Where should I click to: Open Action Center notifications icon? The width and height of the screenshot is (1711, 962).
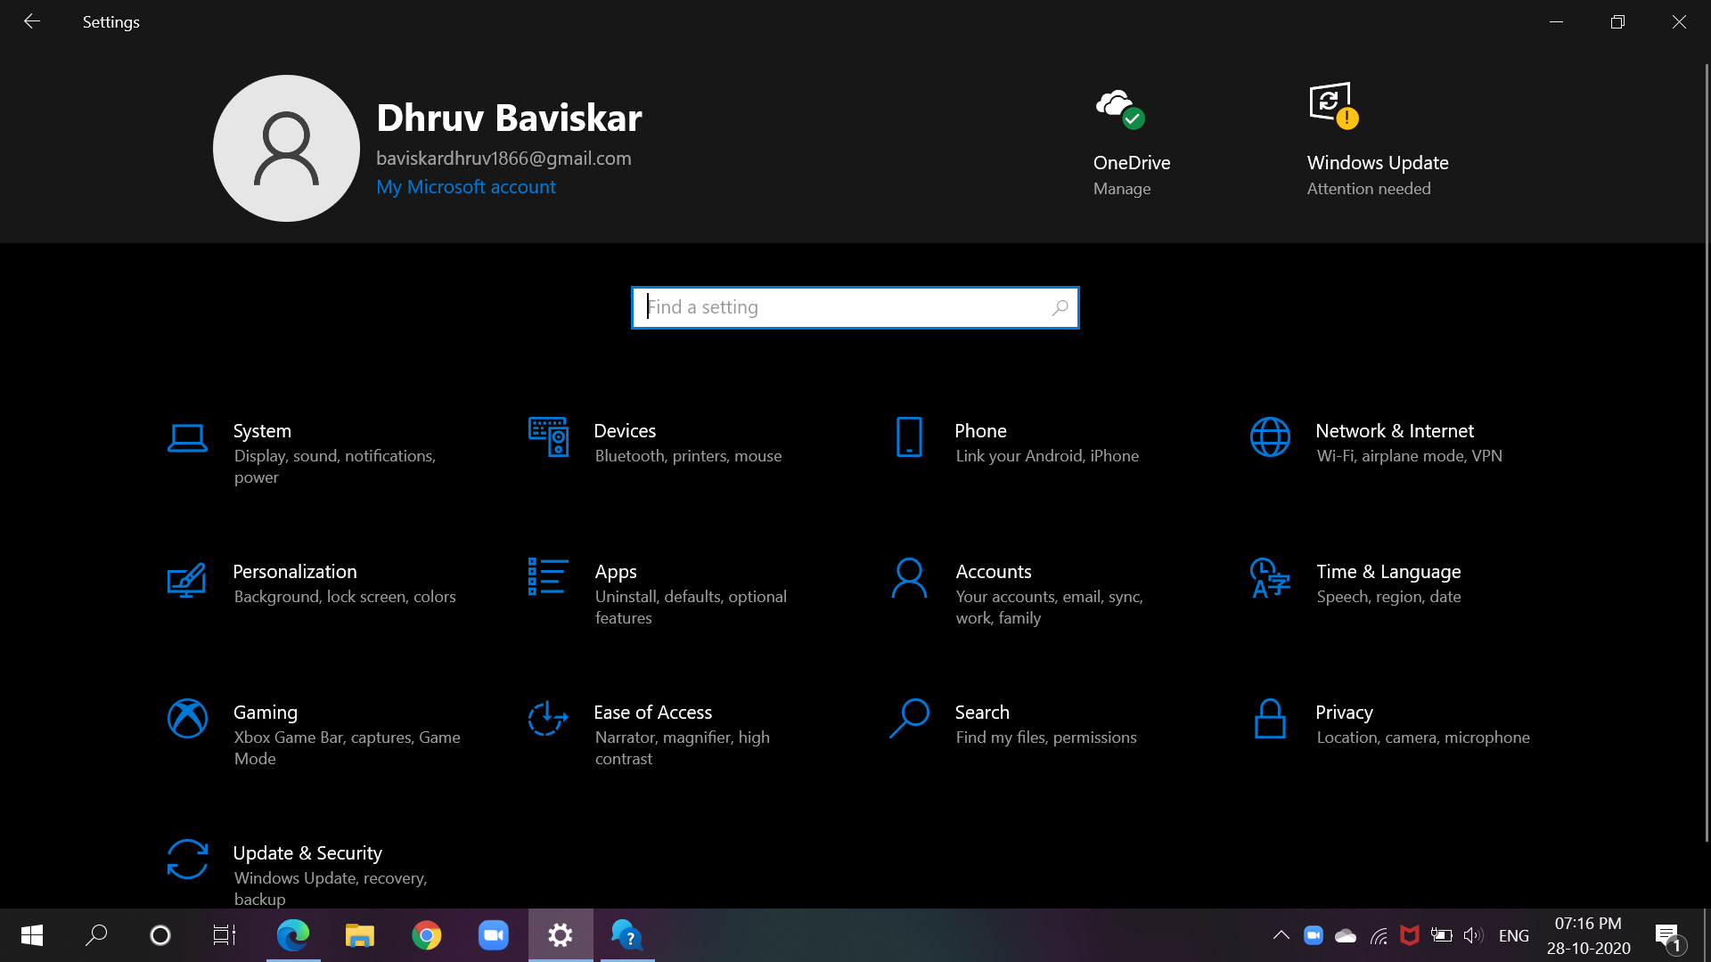1670,936
